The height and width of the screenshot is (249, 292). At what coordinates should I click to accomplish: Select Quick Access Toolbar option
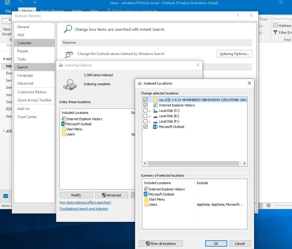[x=34, y=100]
